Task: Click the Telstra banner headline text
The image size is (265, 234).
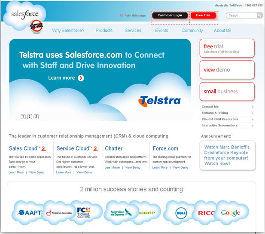Action: 92,60
